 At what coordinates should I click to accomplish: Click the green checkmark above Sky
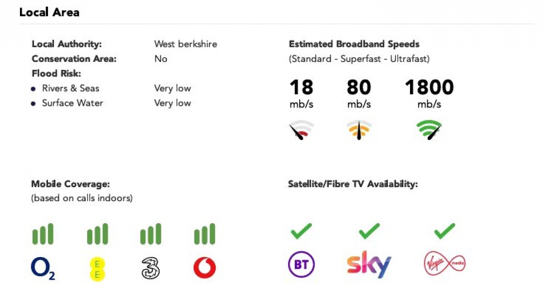[369, 232]
